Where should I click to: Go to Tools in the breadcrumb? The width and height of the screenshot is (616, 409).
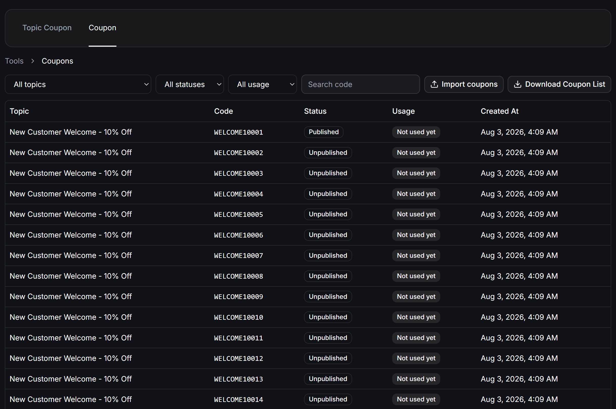click(x=14, y=61)
